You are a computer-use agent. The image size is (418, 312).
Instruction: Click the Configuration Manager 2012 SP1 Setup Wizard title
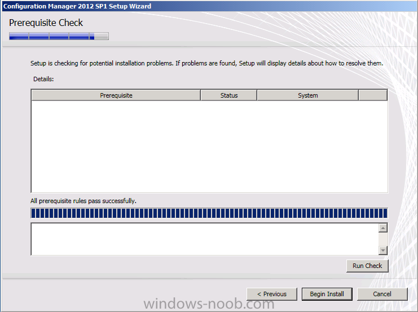[x=77, y=6]
